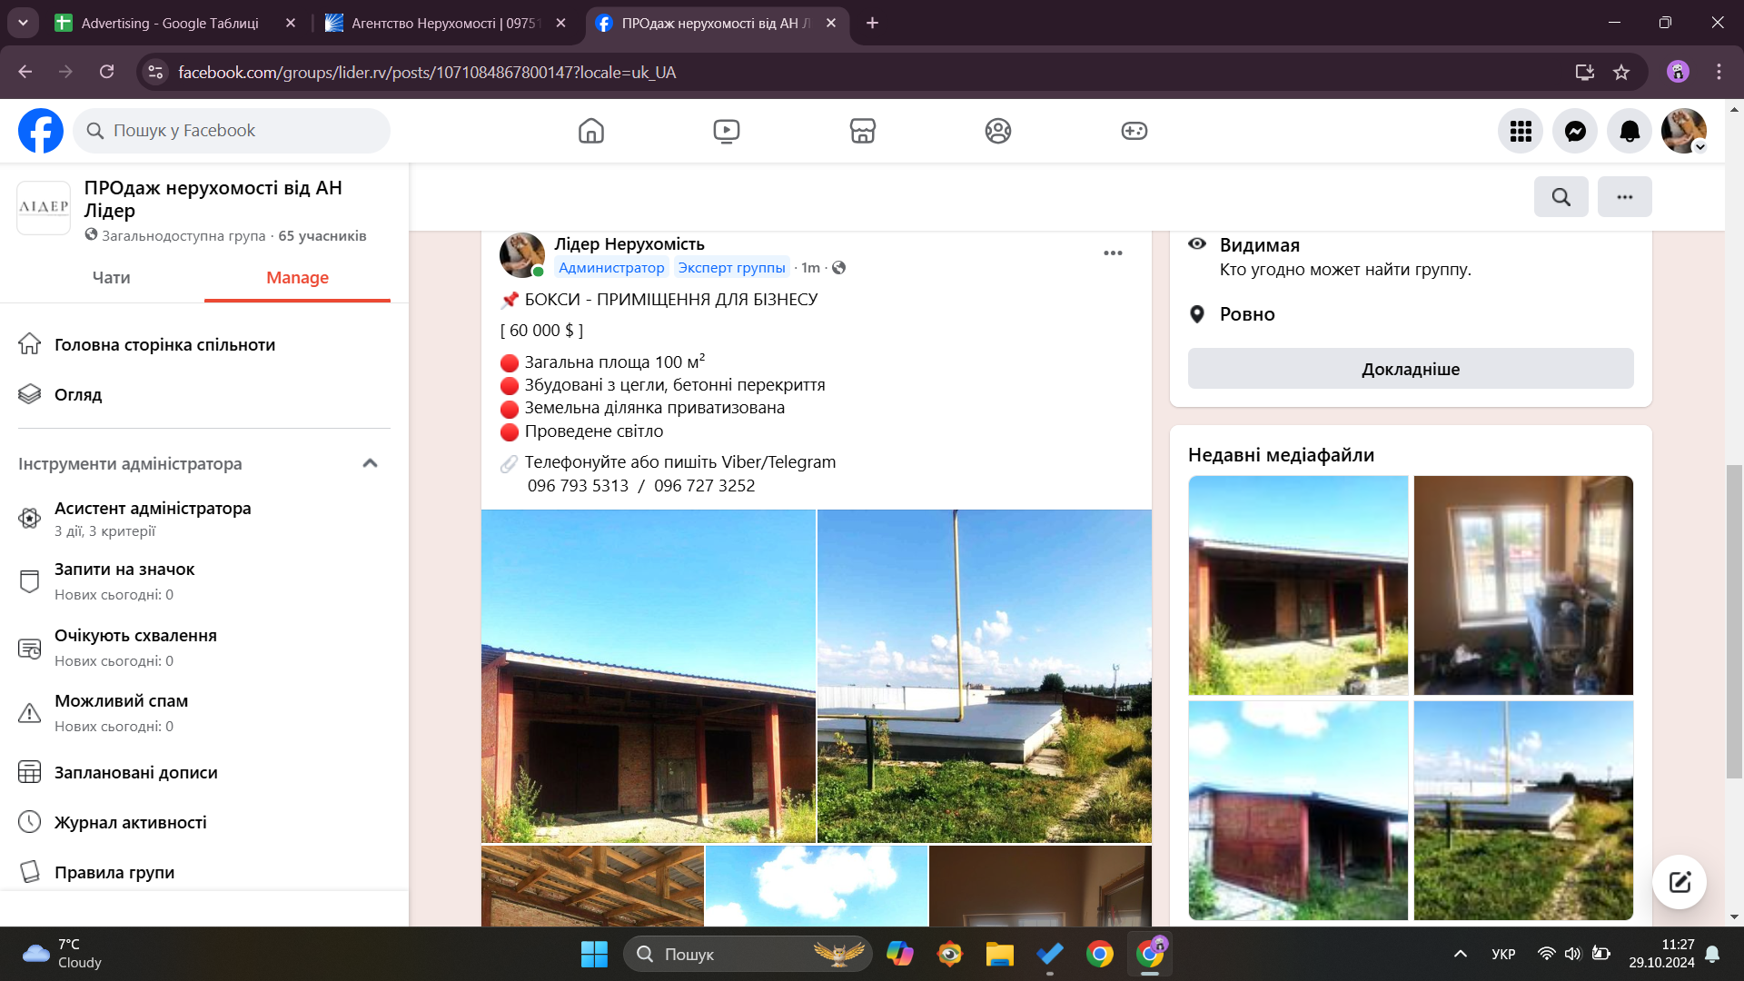Open the group's more options (…) button
This screenshot has width=1744, height=981.
point(1624,196)
